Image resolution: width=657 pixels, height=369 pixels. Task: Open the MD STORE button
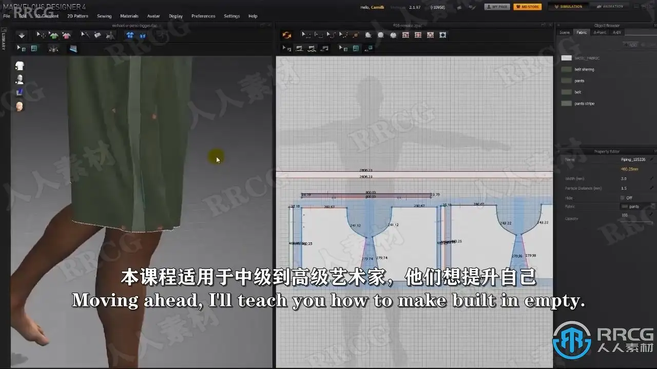coord(528,7)
